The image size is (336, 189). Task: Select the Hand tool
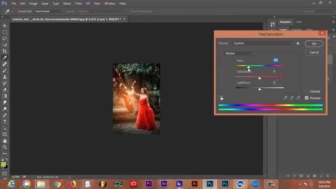pyautogui.click(x=5, y=141)
